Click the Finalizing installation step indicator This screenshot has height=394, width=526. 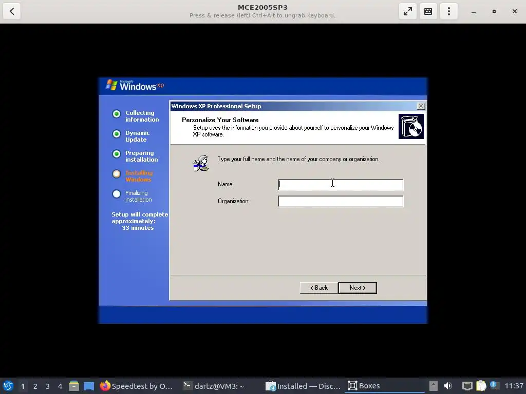(117, 194)
